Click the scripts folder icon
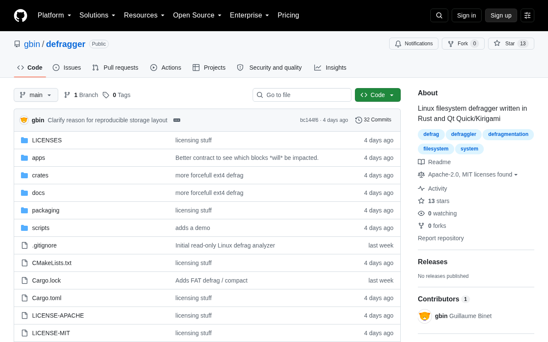 point(24,228)
